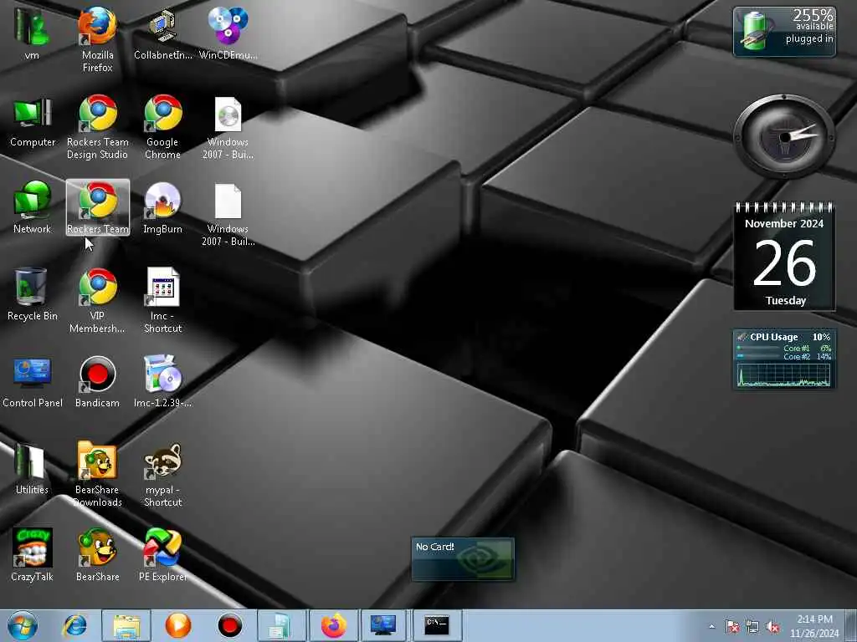Open the mypal - Shortcut icon

pos(163,474)
